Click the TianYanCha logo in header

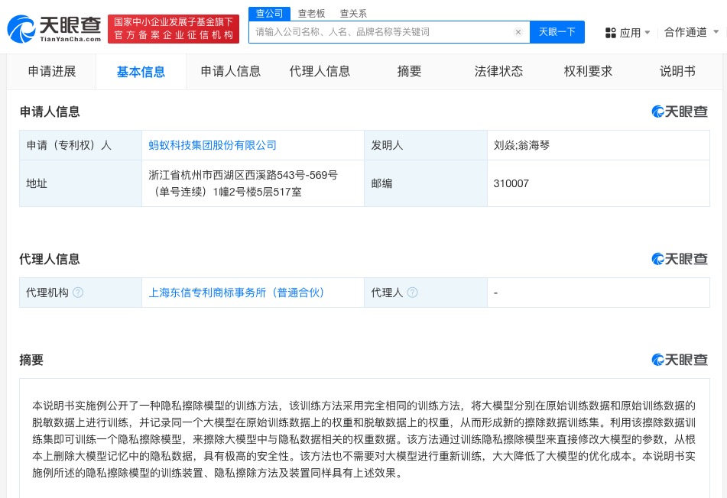tap(54, 29)
